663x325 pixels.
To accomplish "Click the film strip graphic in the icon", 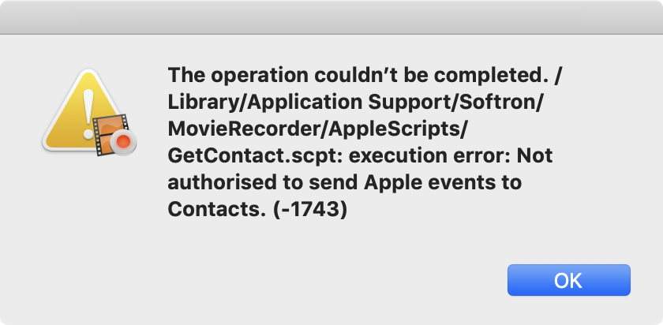I will 109,133.
